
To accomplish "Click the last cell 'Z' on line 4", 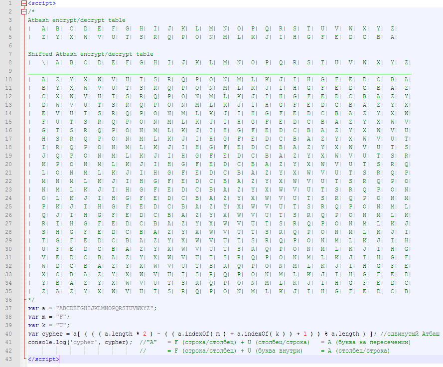I will click(x=392, y=28).
